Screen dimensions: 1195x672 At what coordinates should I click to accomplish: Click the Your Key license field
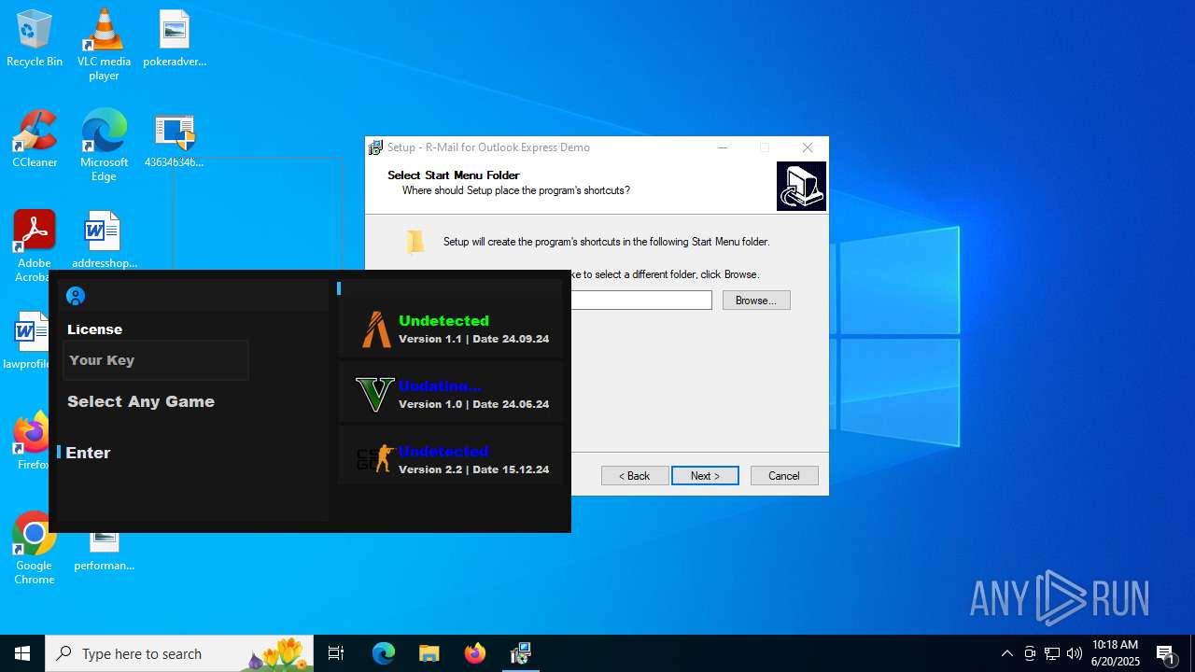click(x=156, y=360)
